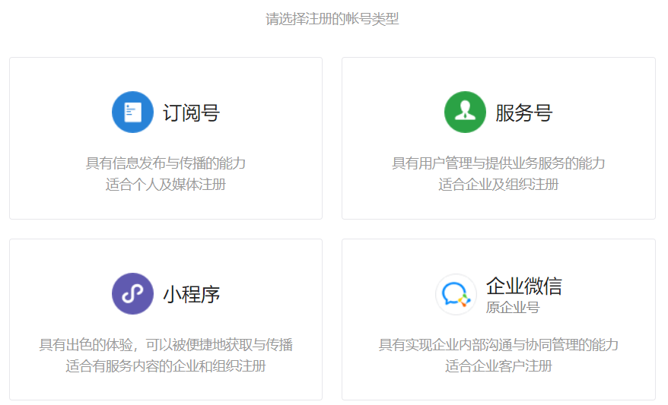
Task: Click the purple 小程序 link icon
Action: coord(132,293)
